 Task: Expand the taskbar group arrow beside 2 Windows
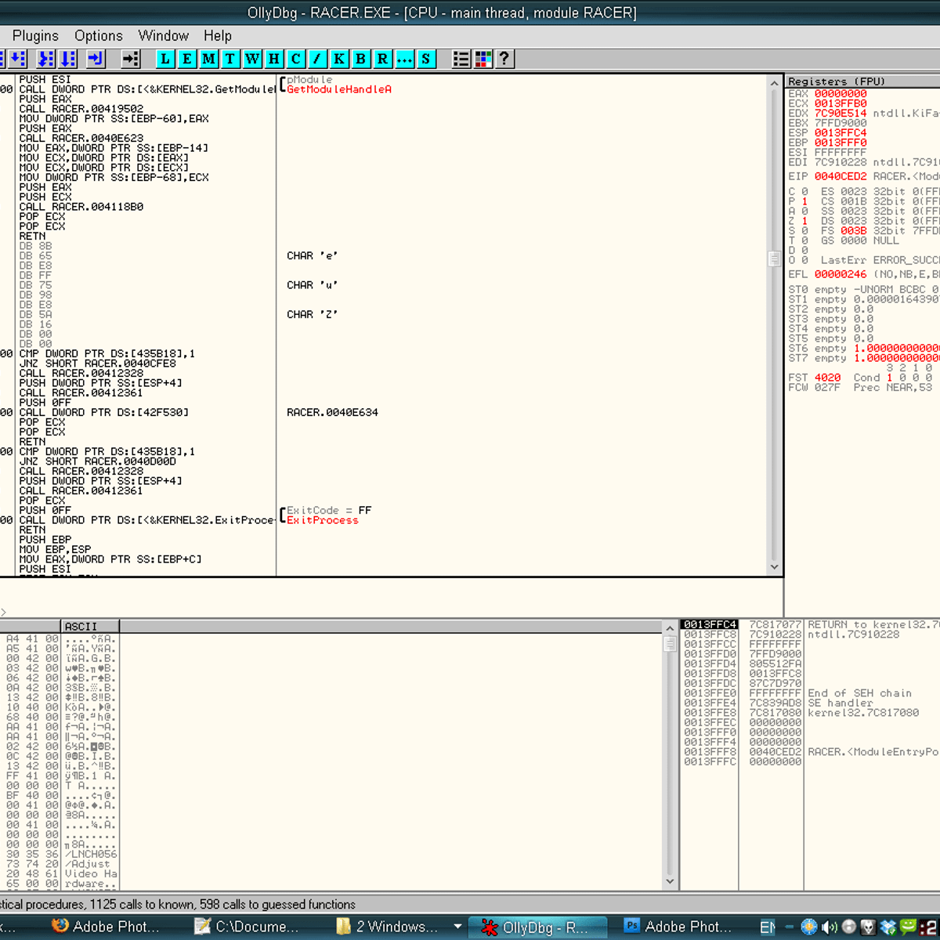point(458,927)
